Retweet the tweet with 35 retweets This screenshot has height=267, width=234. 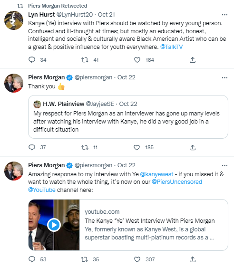click(x=84, y=259)
